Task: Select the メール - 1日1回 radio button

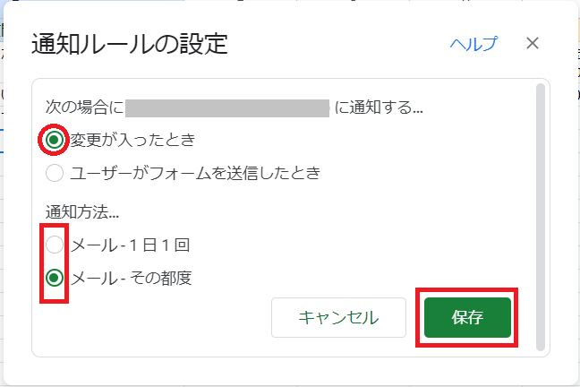Action: tap(55, 245)
